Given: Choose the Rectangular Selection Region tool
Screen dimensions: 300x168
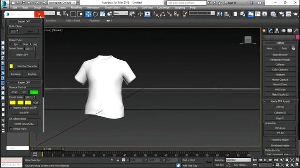Looking at the screenshot, I should point(73,14).
